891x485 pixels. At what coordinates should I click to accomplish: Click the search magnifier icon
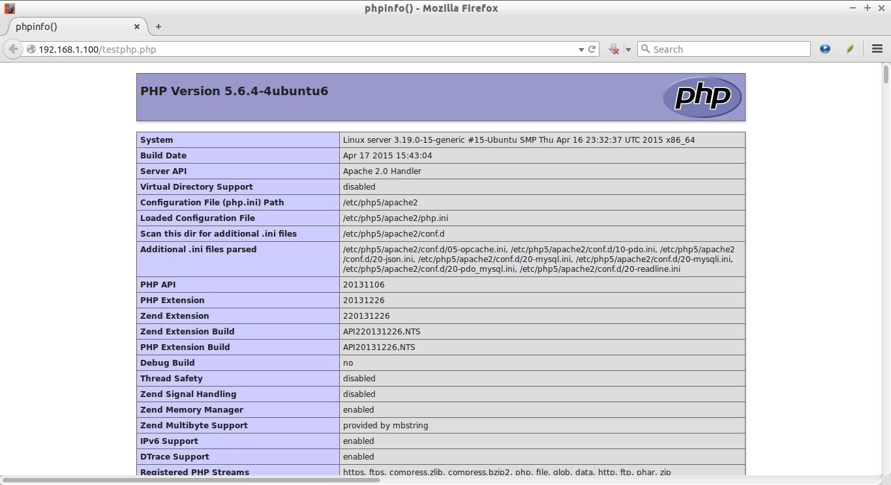pos(646,49)
